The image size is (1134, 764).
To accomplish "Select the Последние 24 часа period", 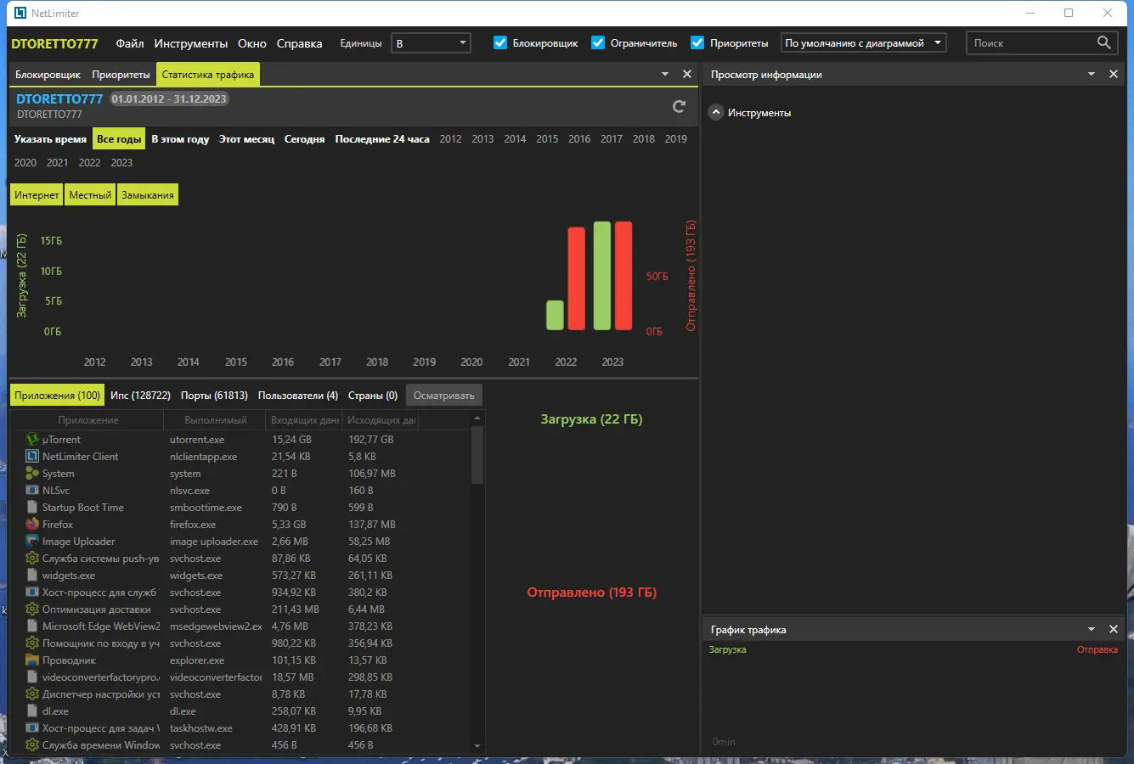I will tap(382, 139).
